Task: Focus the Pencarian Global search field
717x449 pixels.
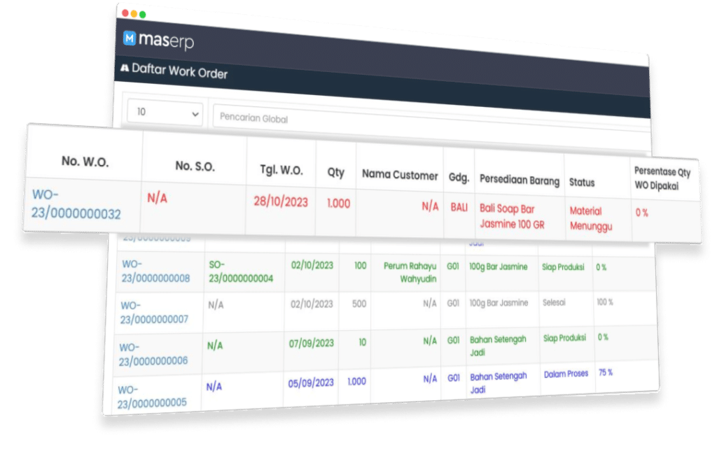Action: point(420,119)
